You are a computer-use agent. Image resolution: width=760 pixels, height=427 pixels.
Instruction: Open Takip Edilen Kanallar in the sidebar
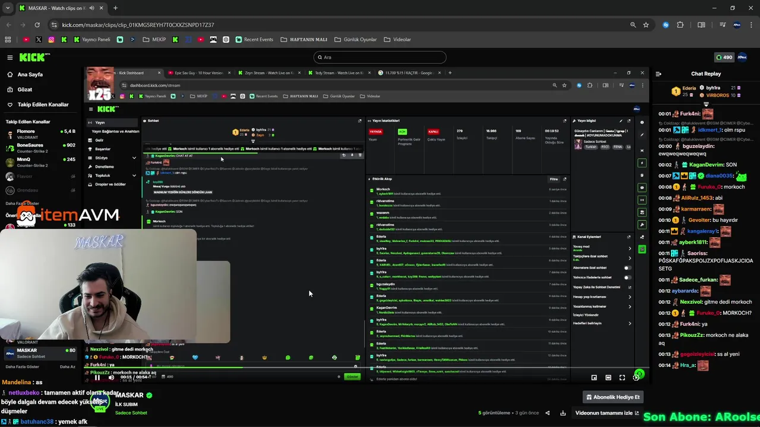click(43, 104)
